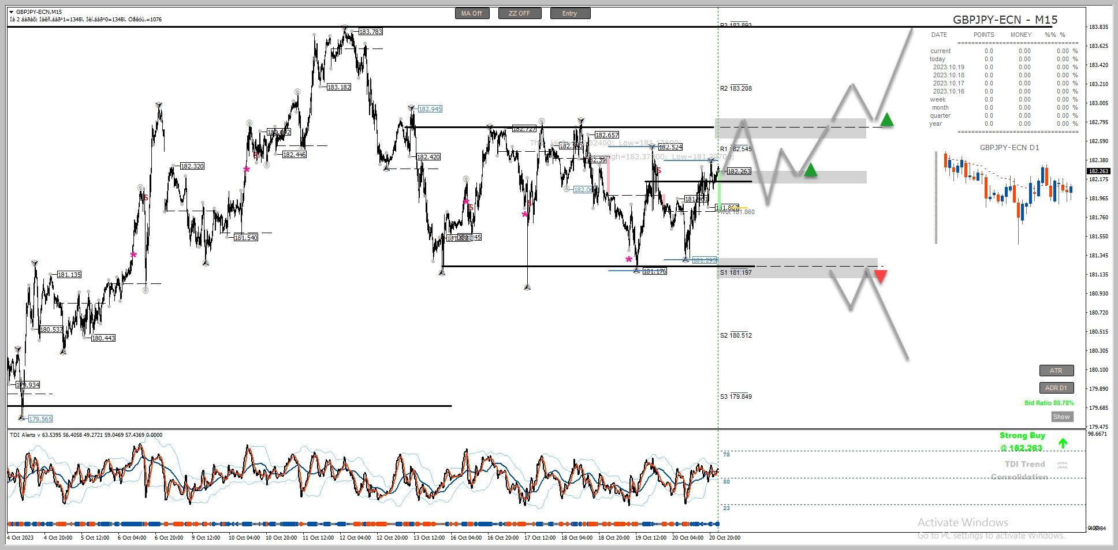
Task: Select the green up triangle beside the 182.263 zone
Action: pyautogui.click(x=811, y=170)
